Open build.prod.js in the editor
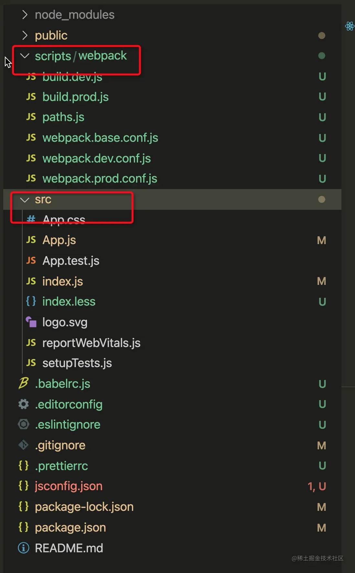This screenshot has width=355, height=573. 75,97
